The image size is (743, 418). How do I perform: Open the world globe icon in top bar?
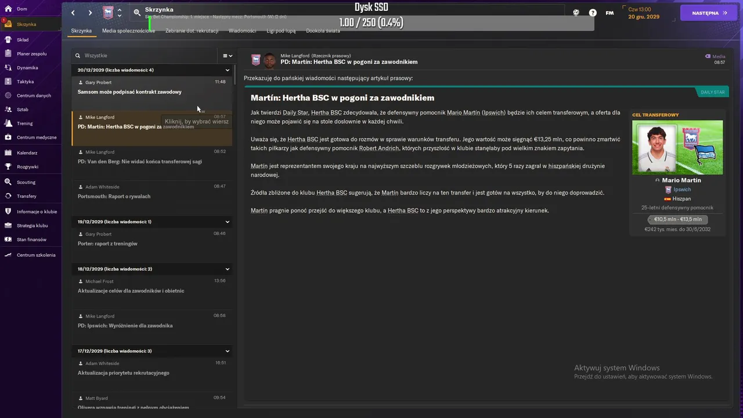576,13
